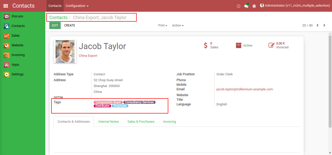The image size is (332, 155).
Task: Open the Print dropdown
Action: pyautogui.click(x=162, y=25)
